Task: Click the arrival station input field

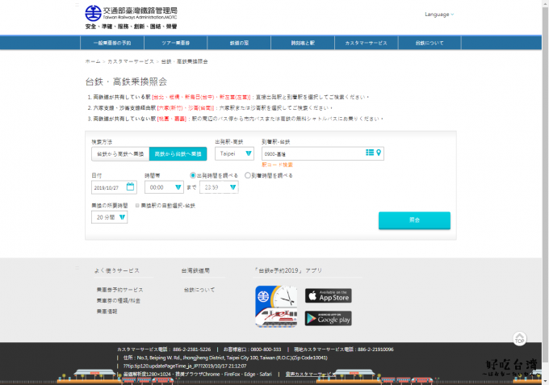Action: tap(311, 153)
